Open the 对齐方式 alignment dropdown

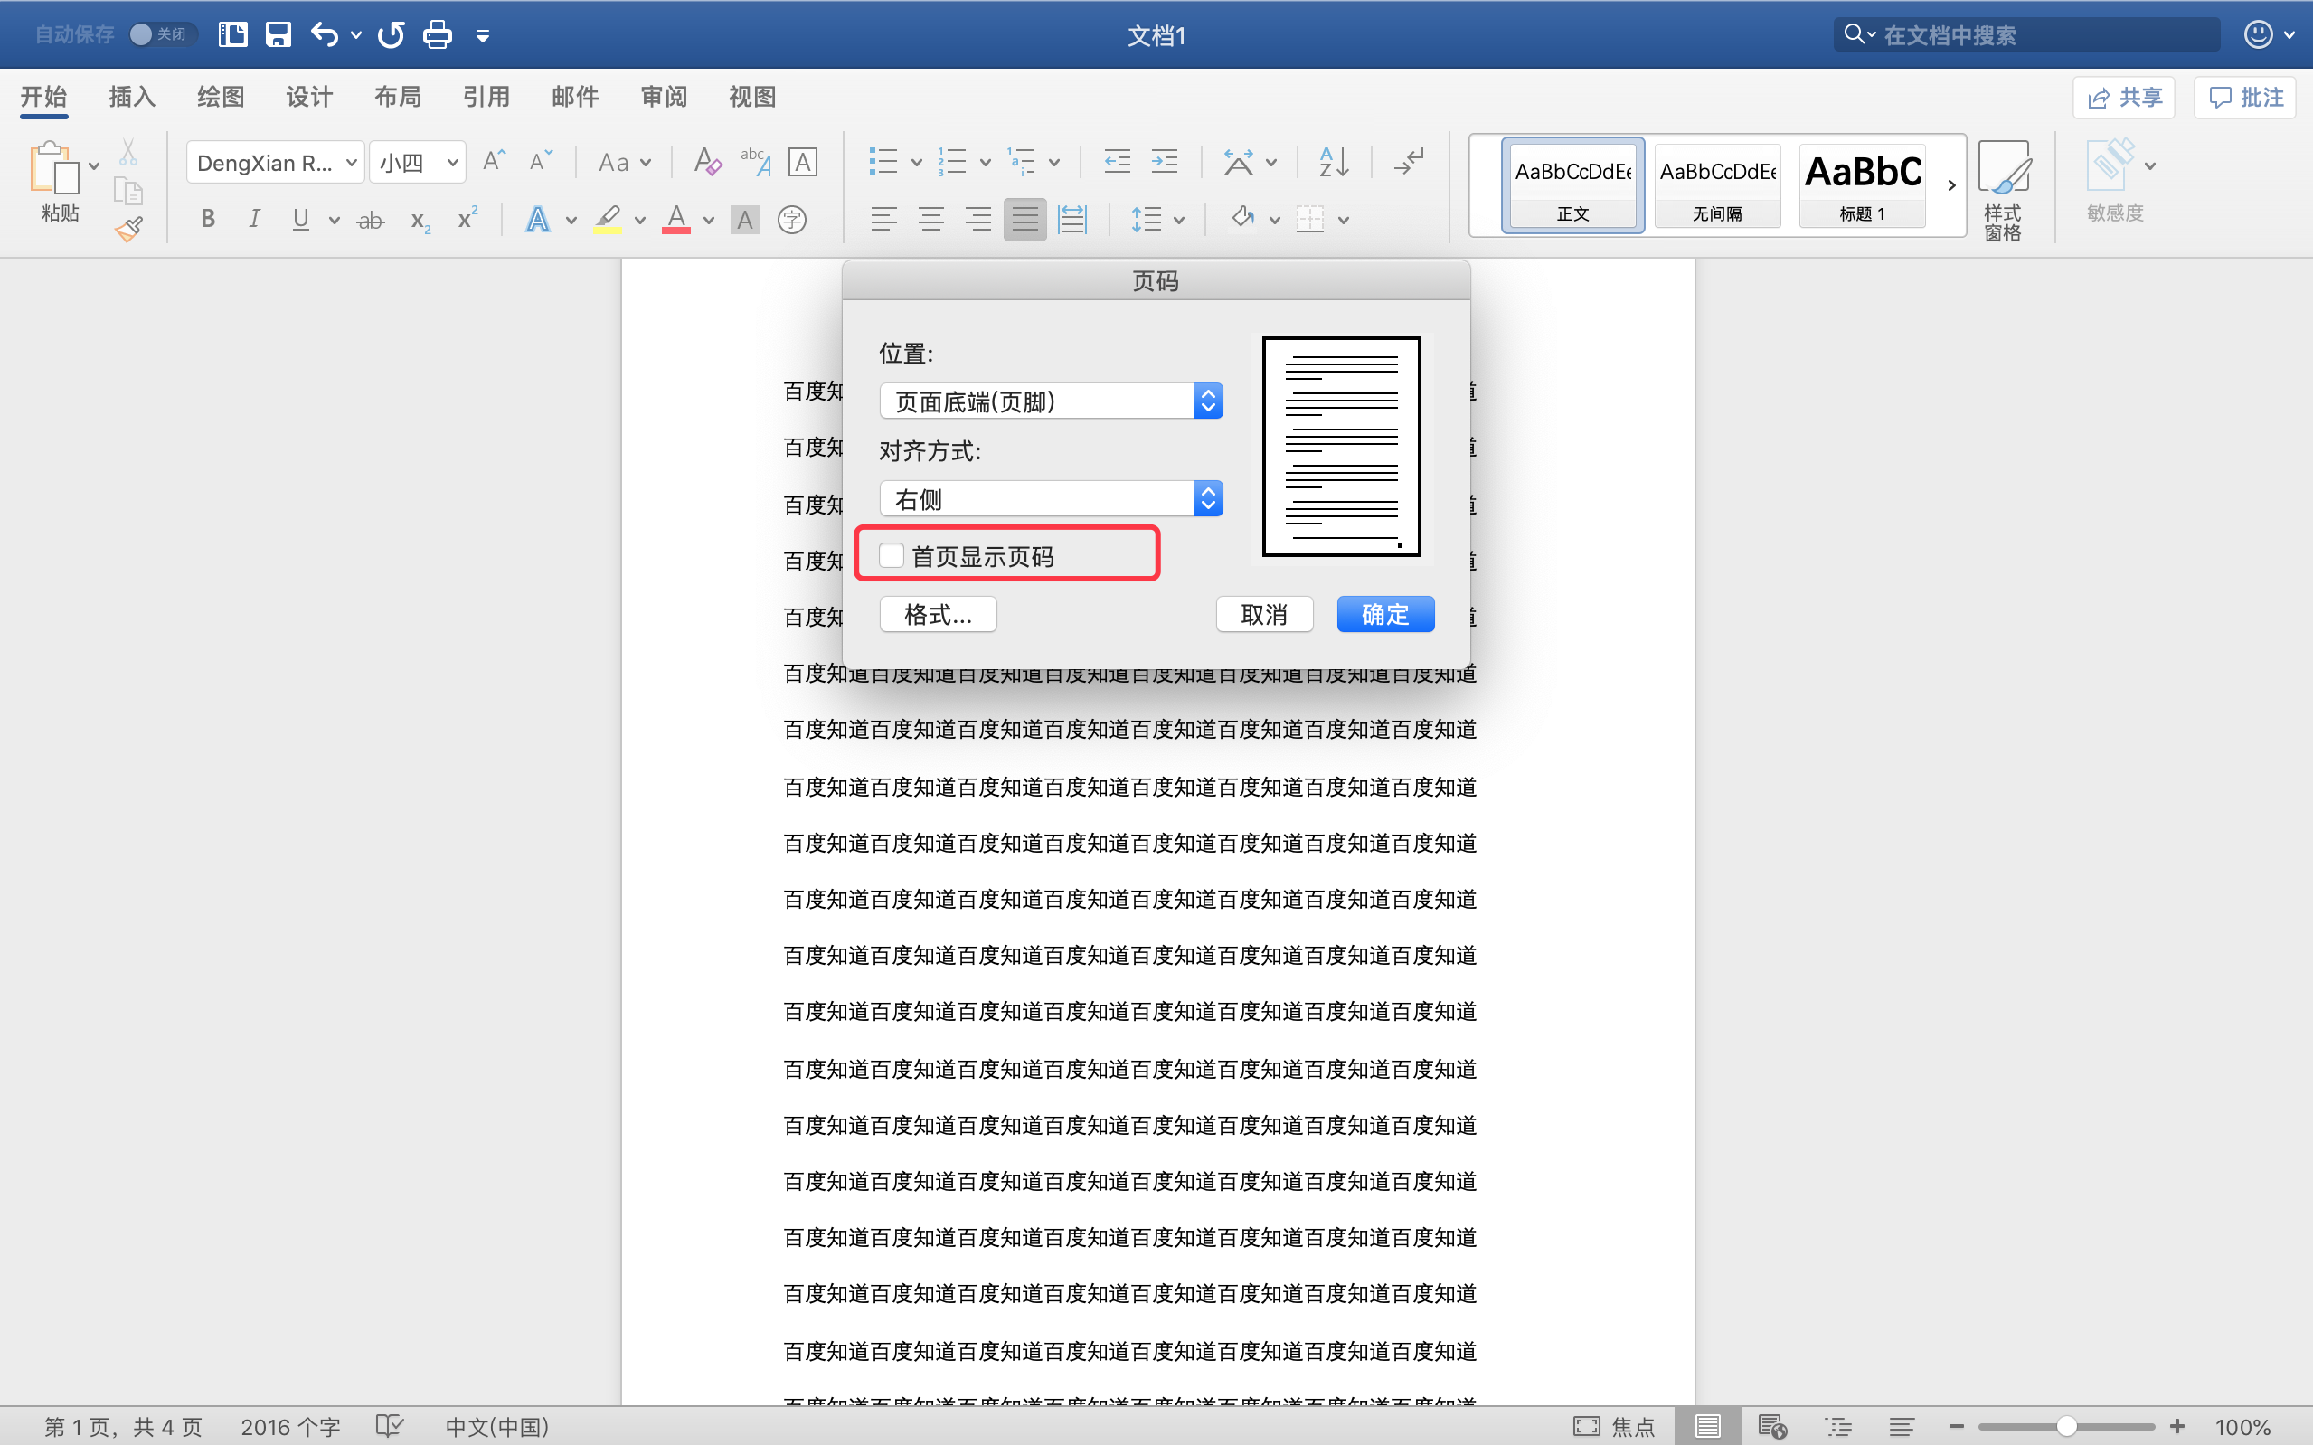click(x=1051, y=499)
